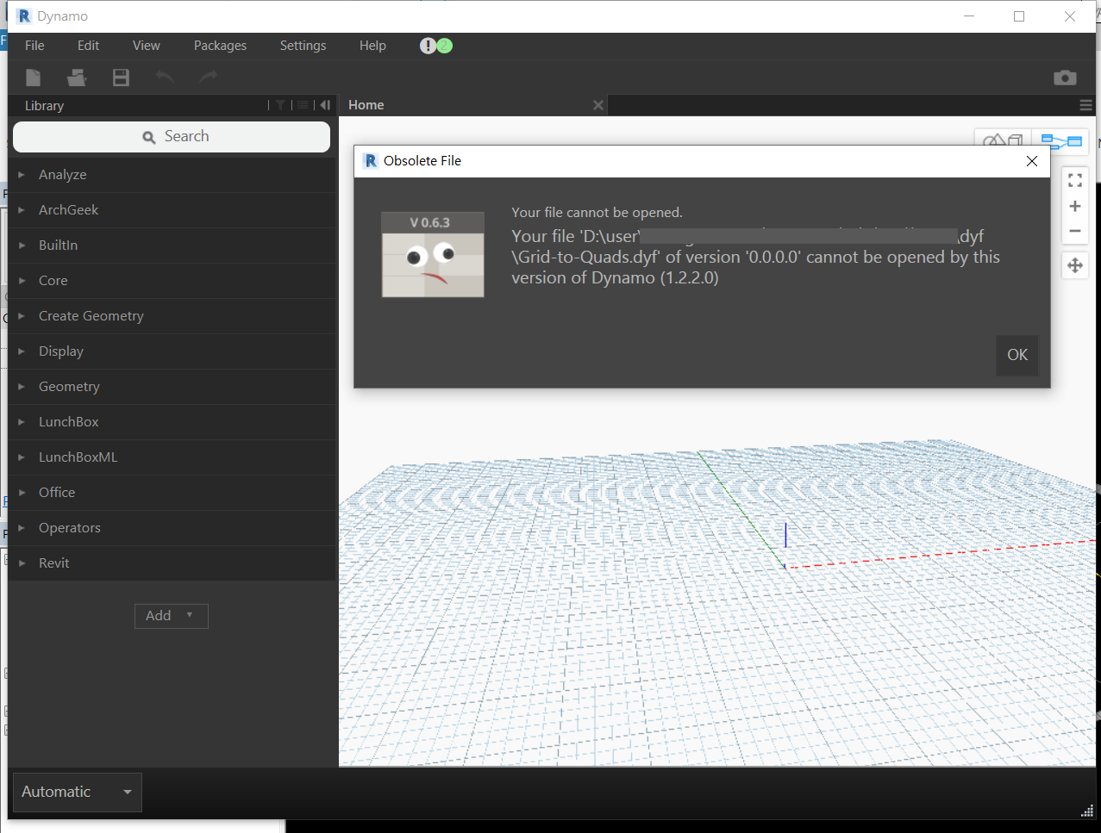This screenshot has height=833, width=1101.
Task: Open the Automatic run mode dropdown
Action: tap(78, 792)
